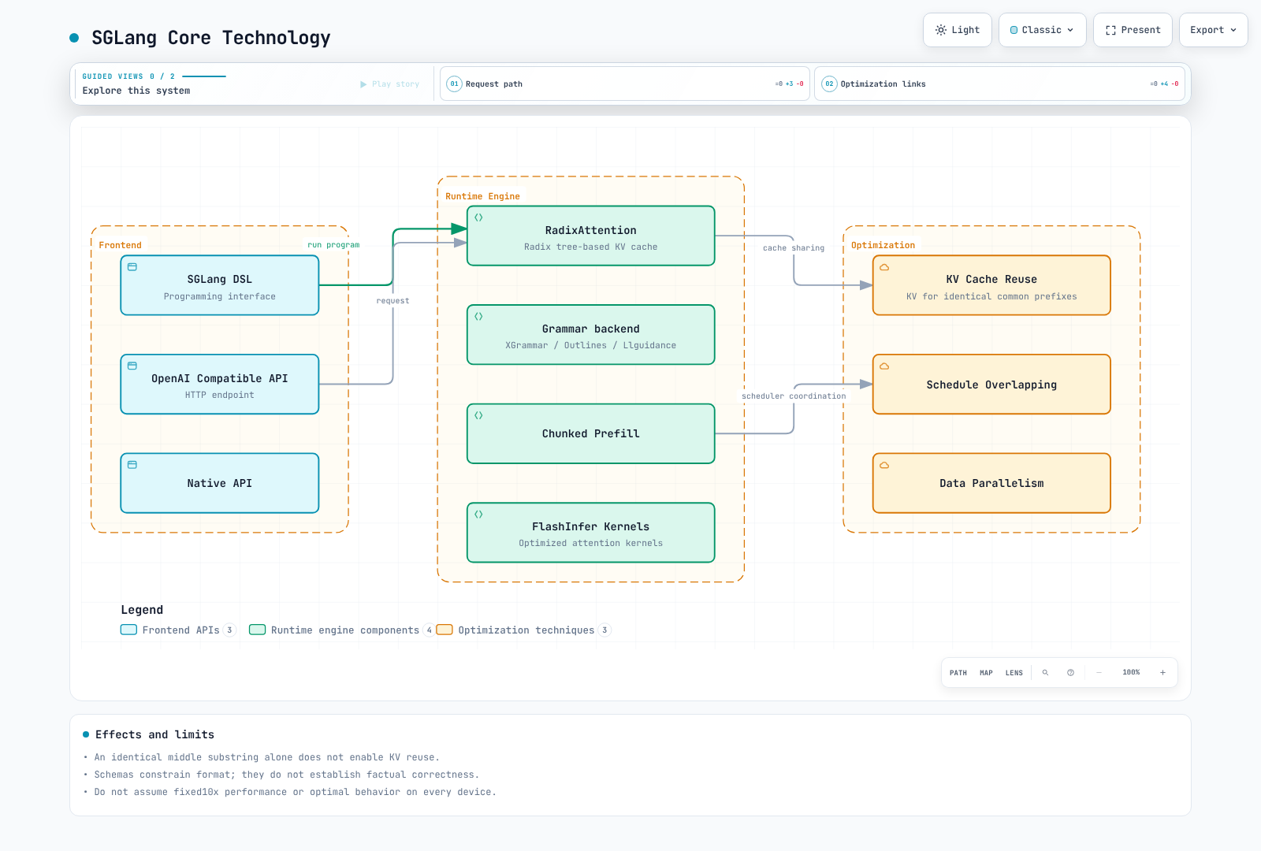Select the 01 Request path guided view
Viewport: 1261px width, 851px height.
(625, 84)
